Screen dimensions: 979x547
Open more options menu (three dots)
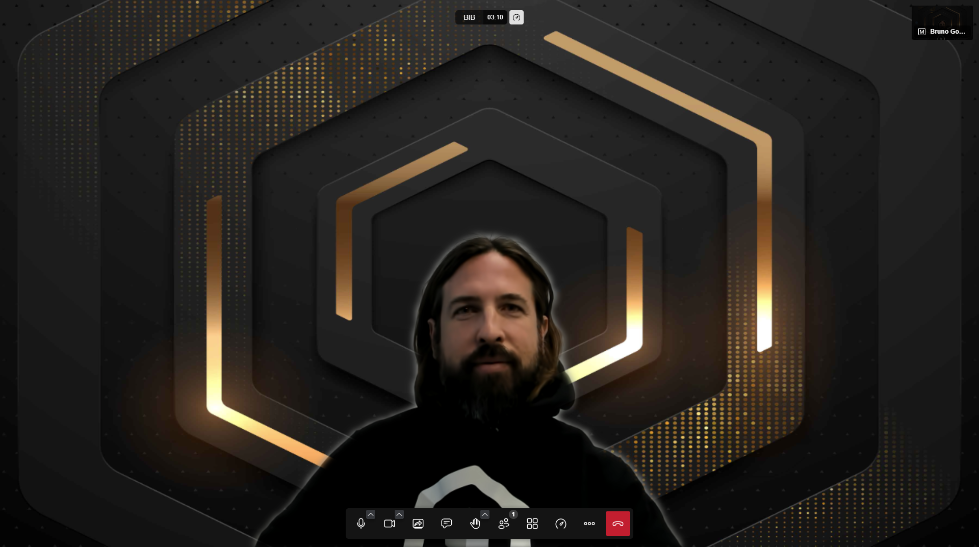click(589, 524)
